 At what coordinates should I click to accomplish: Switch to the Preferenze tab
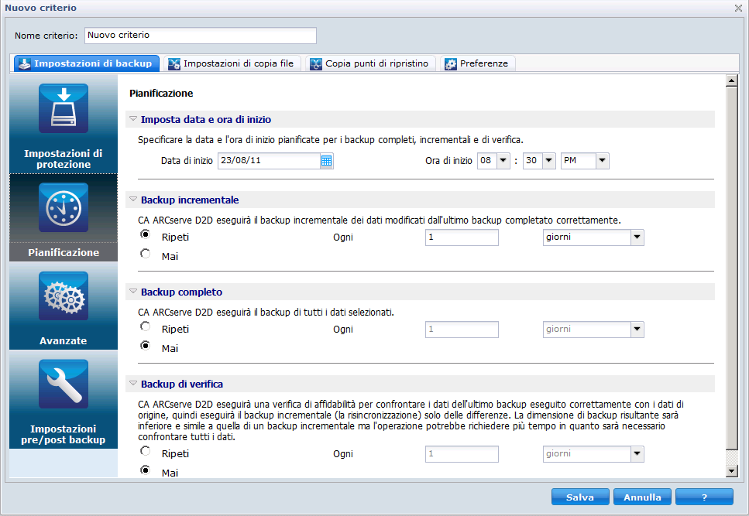pos(477,64)
